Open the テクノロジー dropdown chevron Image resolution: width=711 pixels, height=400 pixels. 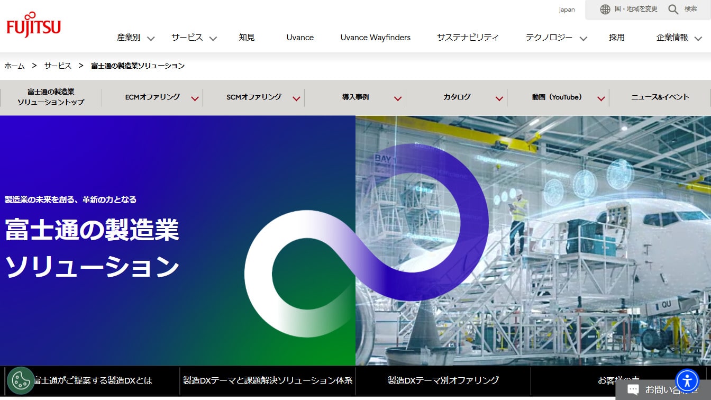tap(583, 38)
